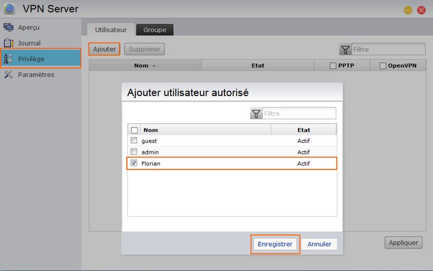Click the dialog filter funnel icon
The width and height of the screenshot is (433, 271).
pyautogui.click(x=256, y=114)
